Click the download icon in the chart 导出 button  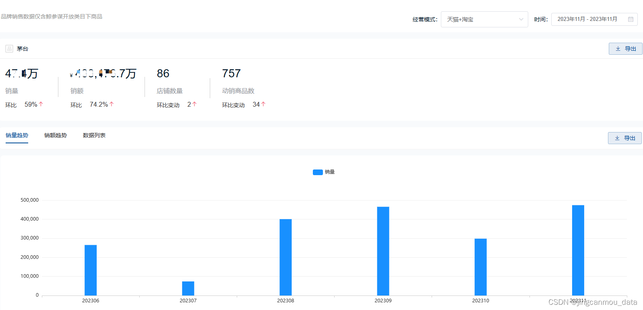617,138
